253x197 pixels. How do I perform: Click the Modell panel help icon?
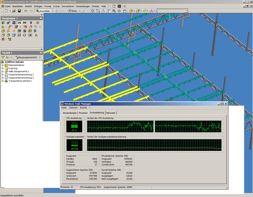pyautogui.click(x=41, y=53)
